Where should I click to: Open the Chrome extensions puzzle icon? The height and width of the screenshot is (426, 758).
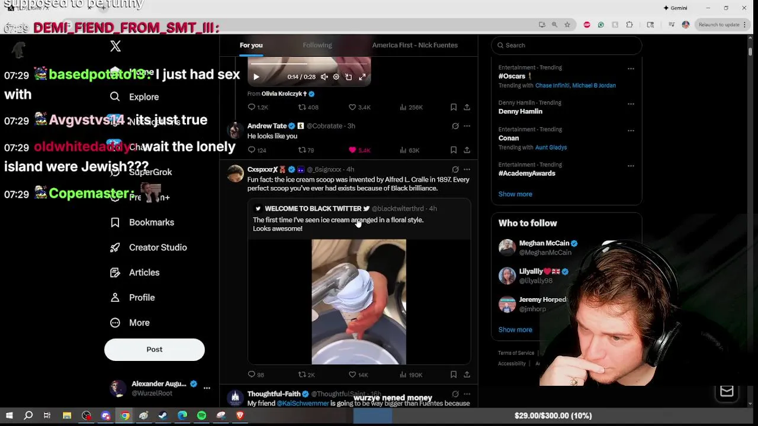pos(629,24)
